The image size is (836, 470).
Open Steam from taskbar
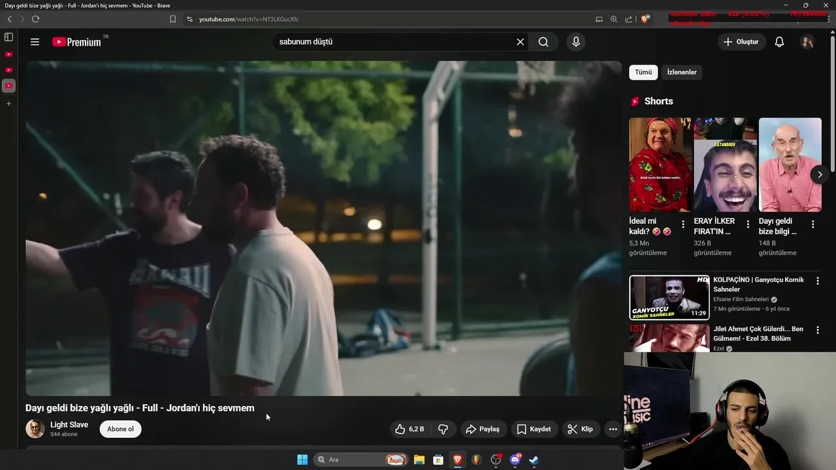534,460
